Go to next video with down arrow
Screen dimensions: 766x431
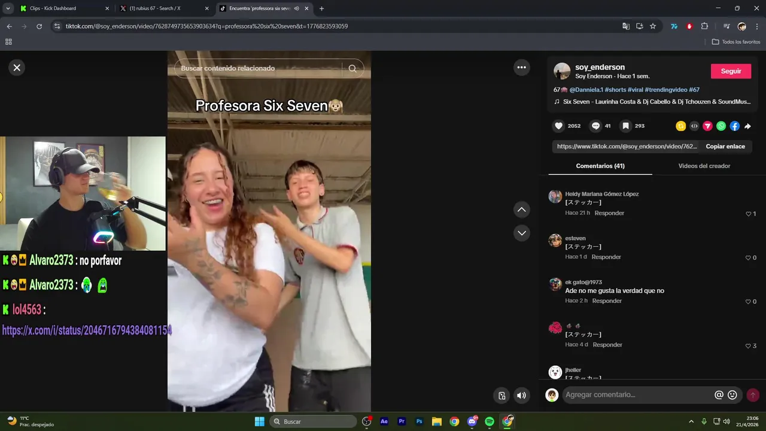click(x=522, y=233)
